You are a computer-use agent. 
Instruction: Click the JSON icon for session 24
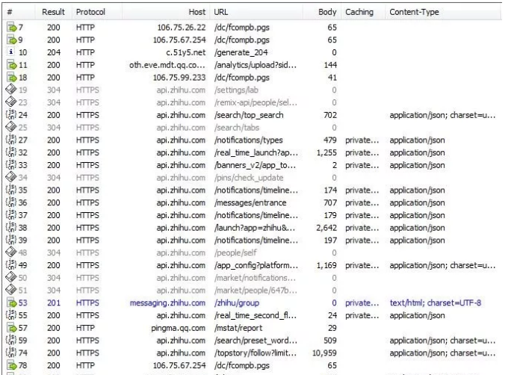[x=11, y=115]
